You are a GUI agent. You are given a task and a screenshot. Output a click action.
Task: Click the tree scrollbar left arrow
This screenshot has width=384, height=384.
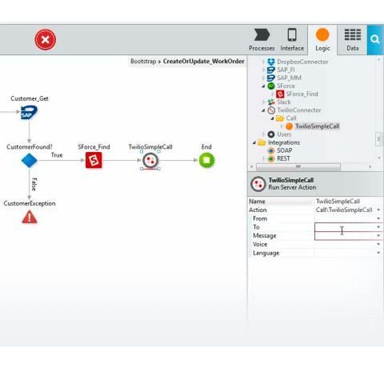[252, 167]
